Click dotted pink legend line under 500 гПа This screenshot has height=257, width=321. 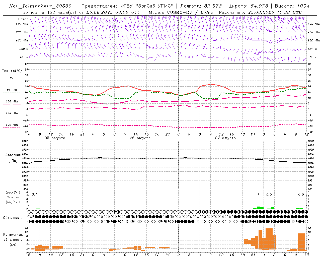(x=11, y=127)
